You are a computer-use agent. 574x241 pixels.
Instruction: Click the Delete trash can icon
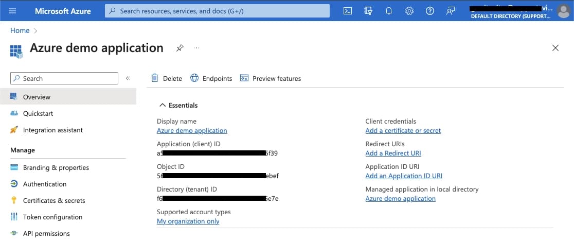click(155, 78)
